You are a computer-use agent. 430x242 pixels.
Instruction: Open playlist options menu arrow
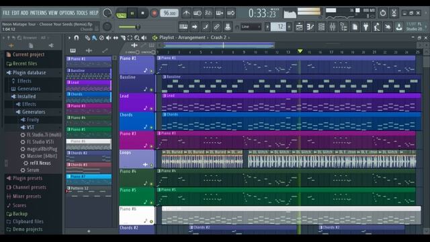69,38
